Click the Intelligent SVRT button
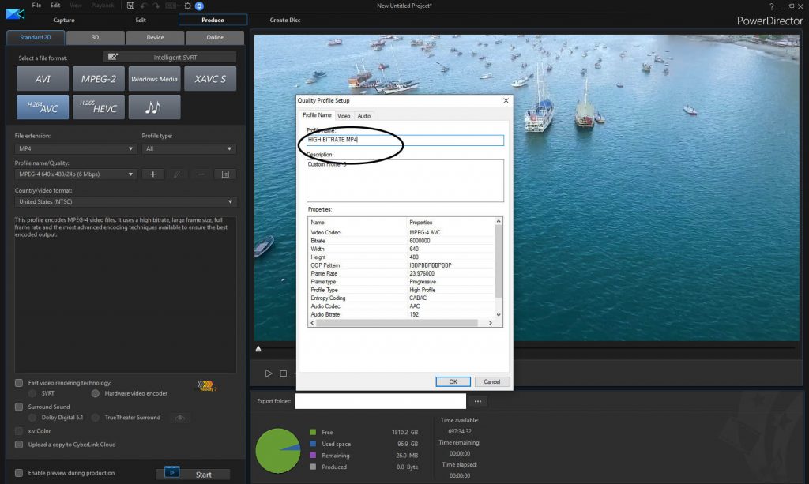The image size is (809, 484). pos(169,57)
